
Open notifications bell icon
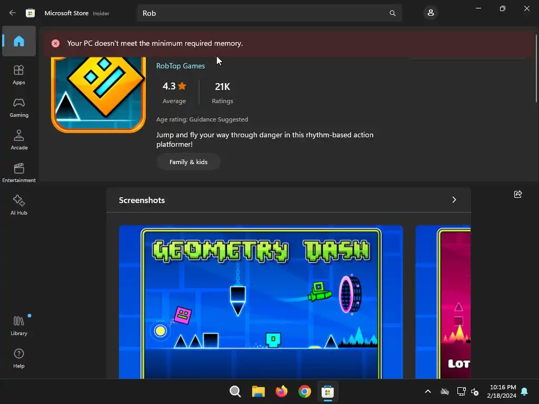pos(524,391)
